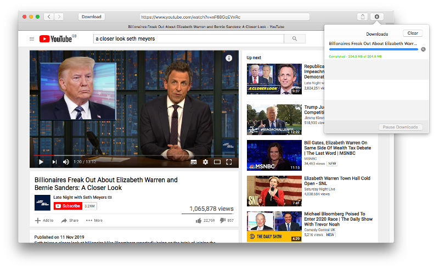Expand the More options below video
The width and height of the screenshot is (439, 269).
94,221
